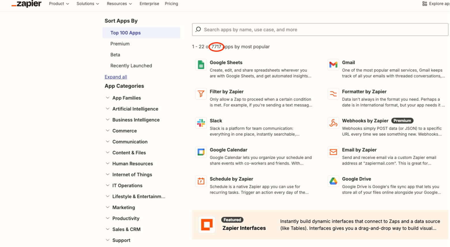
Task: Open the Gmail title link
Action: [x=349, y=63]
